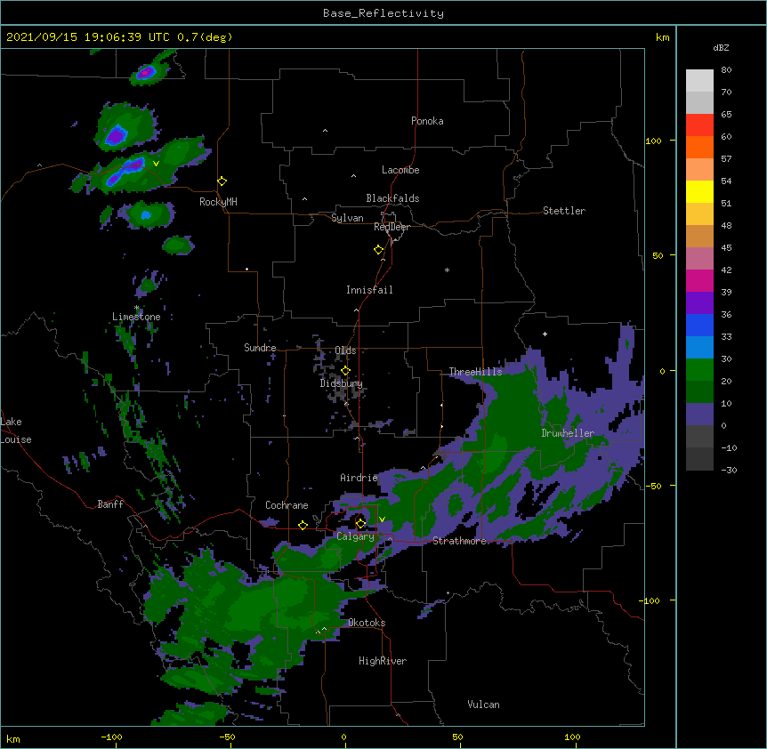Click the yellow 51 dBZ legend swatch
This screenshot has height=749, width=767.
coord(699,191)
